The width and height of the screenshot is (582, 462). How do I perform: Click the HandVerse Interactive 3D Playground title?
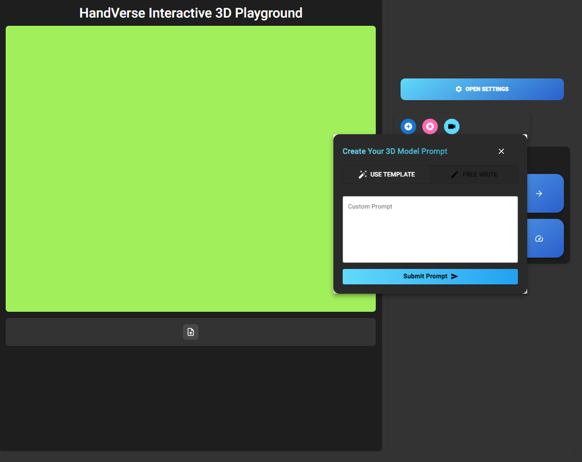click(x=191, y=13)
